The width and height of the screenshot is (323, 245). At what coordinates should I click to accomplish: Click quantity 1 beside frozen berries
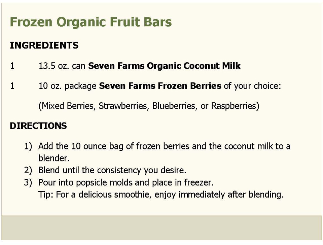click(12, 86)
